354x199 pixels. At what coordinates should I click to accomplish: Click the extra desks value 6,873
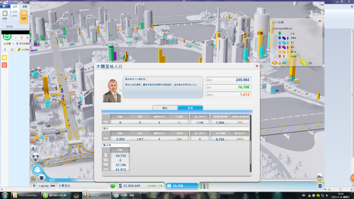(240, 139)
